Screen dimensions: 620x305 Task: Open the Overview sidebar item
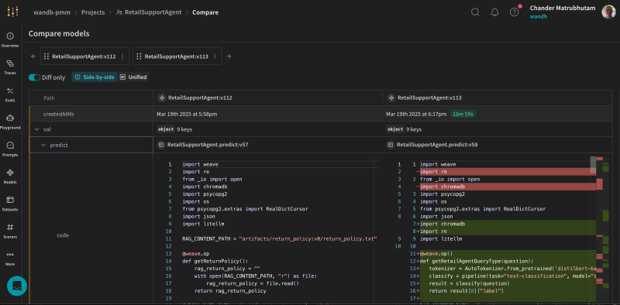tap(10, 40)
